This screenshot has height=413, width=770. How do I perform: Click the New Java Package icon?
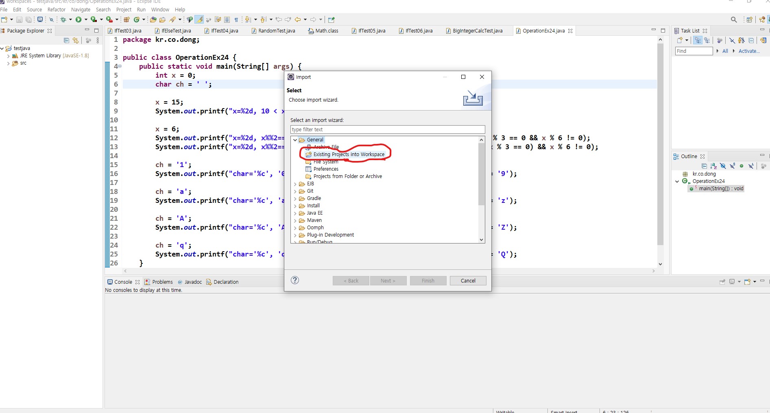(x=127, y=20)
